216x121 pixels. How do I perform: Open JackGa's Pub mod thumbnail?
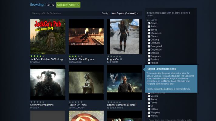point(48,37)
